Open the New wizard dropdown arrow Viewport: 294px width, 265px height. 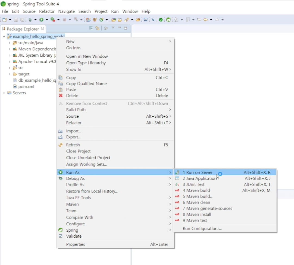10,20
